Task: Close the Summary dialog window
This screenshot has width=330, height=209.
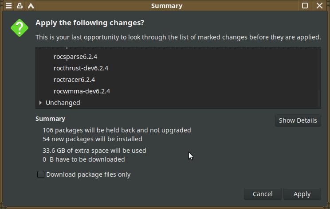Action: coord(320,6)
